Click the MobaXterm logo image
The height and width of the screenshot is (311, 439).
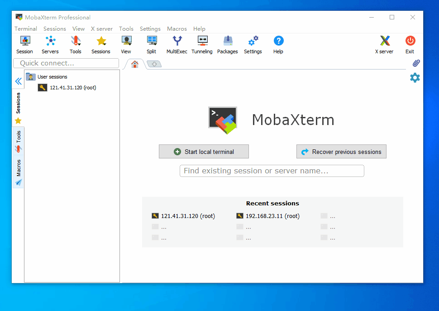point(223,121)
